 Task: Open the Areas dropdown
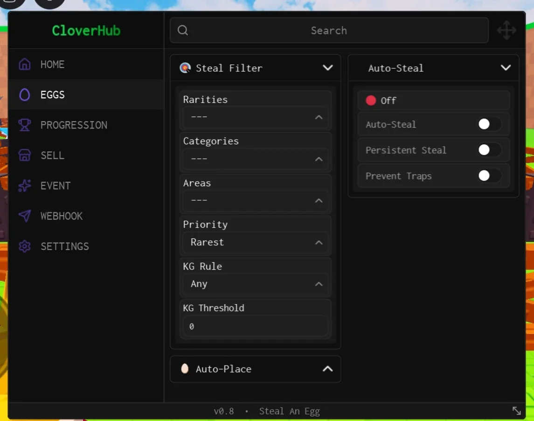pyautogui.click(x=256, y=200)
